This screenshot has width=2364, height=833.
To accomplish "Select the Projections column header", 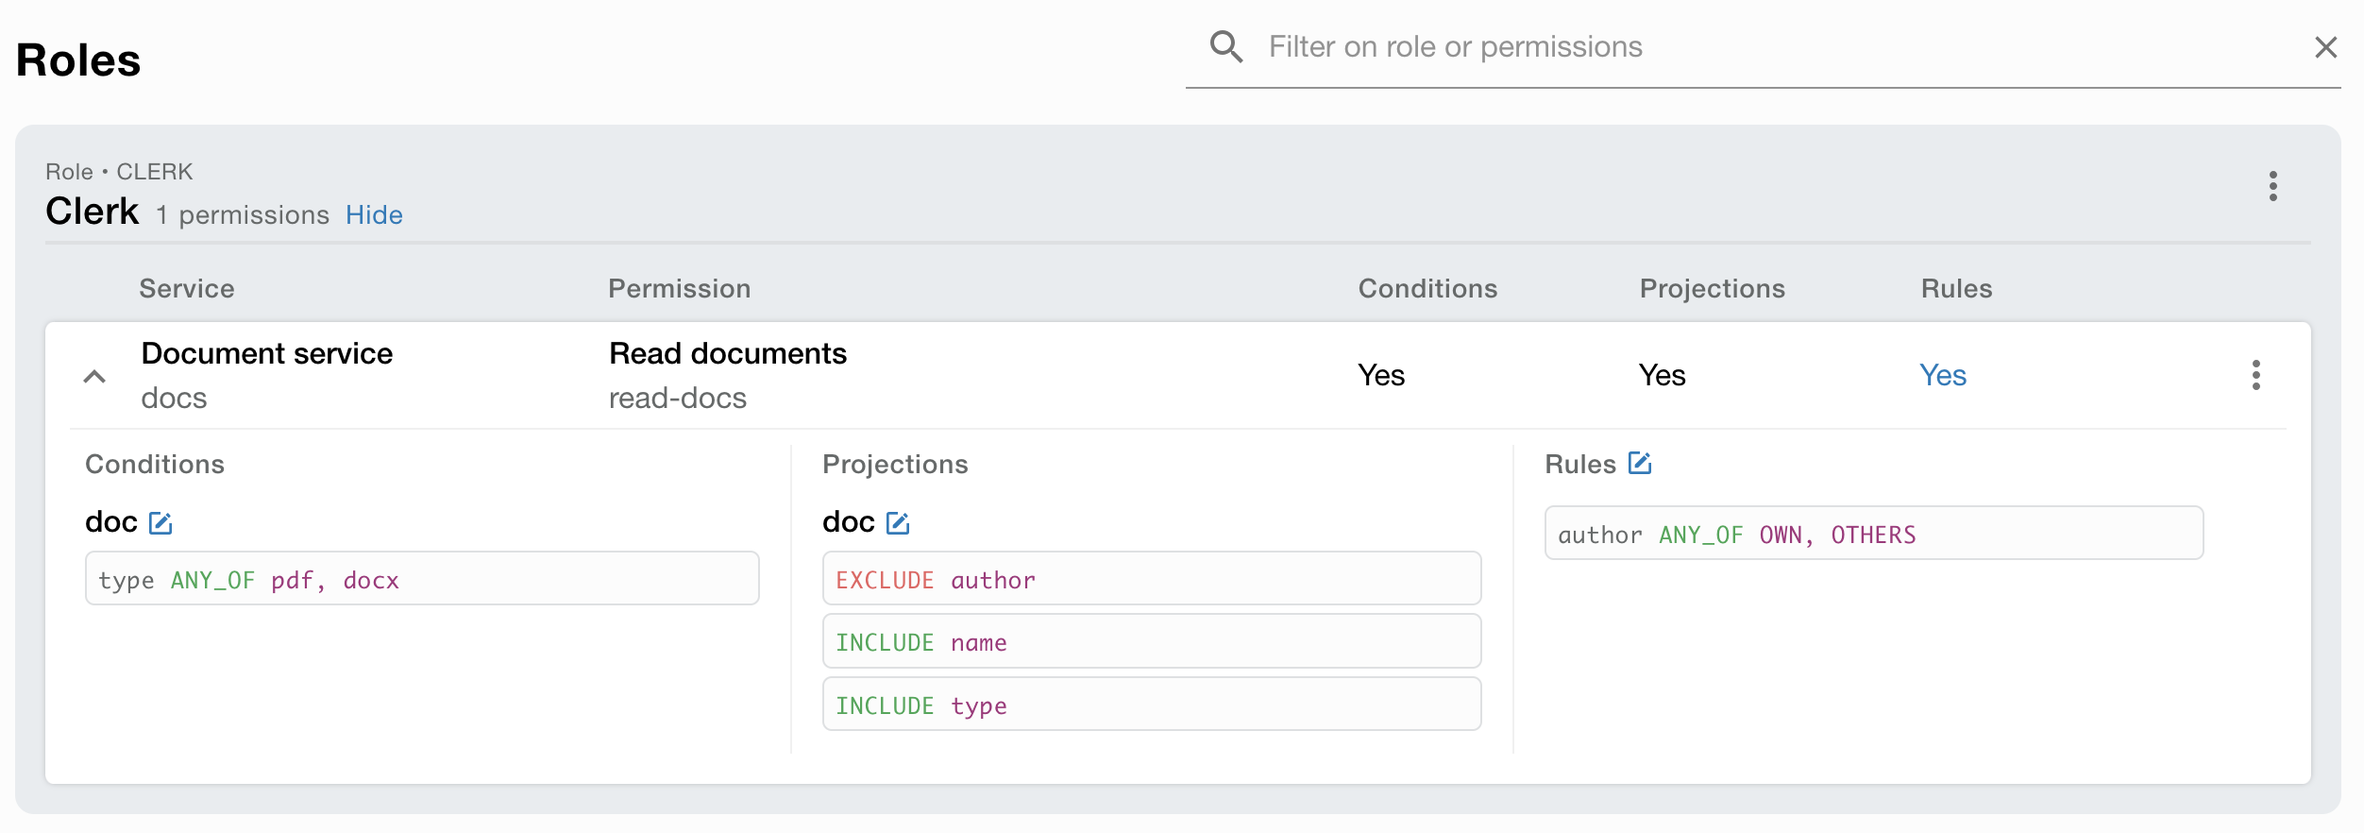I will pos(1712,288).
